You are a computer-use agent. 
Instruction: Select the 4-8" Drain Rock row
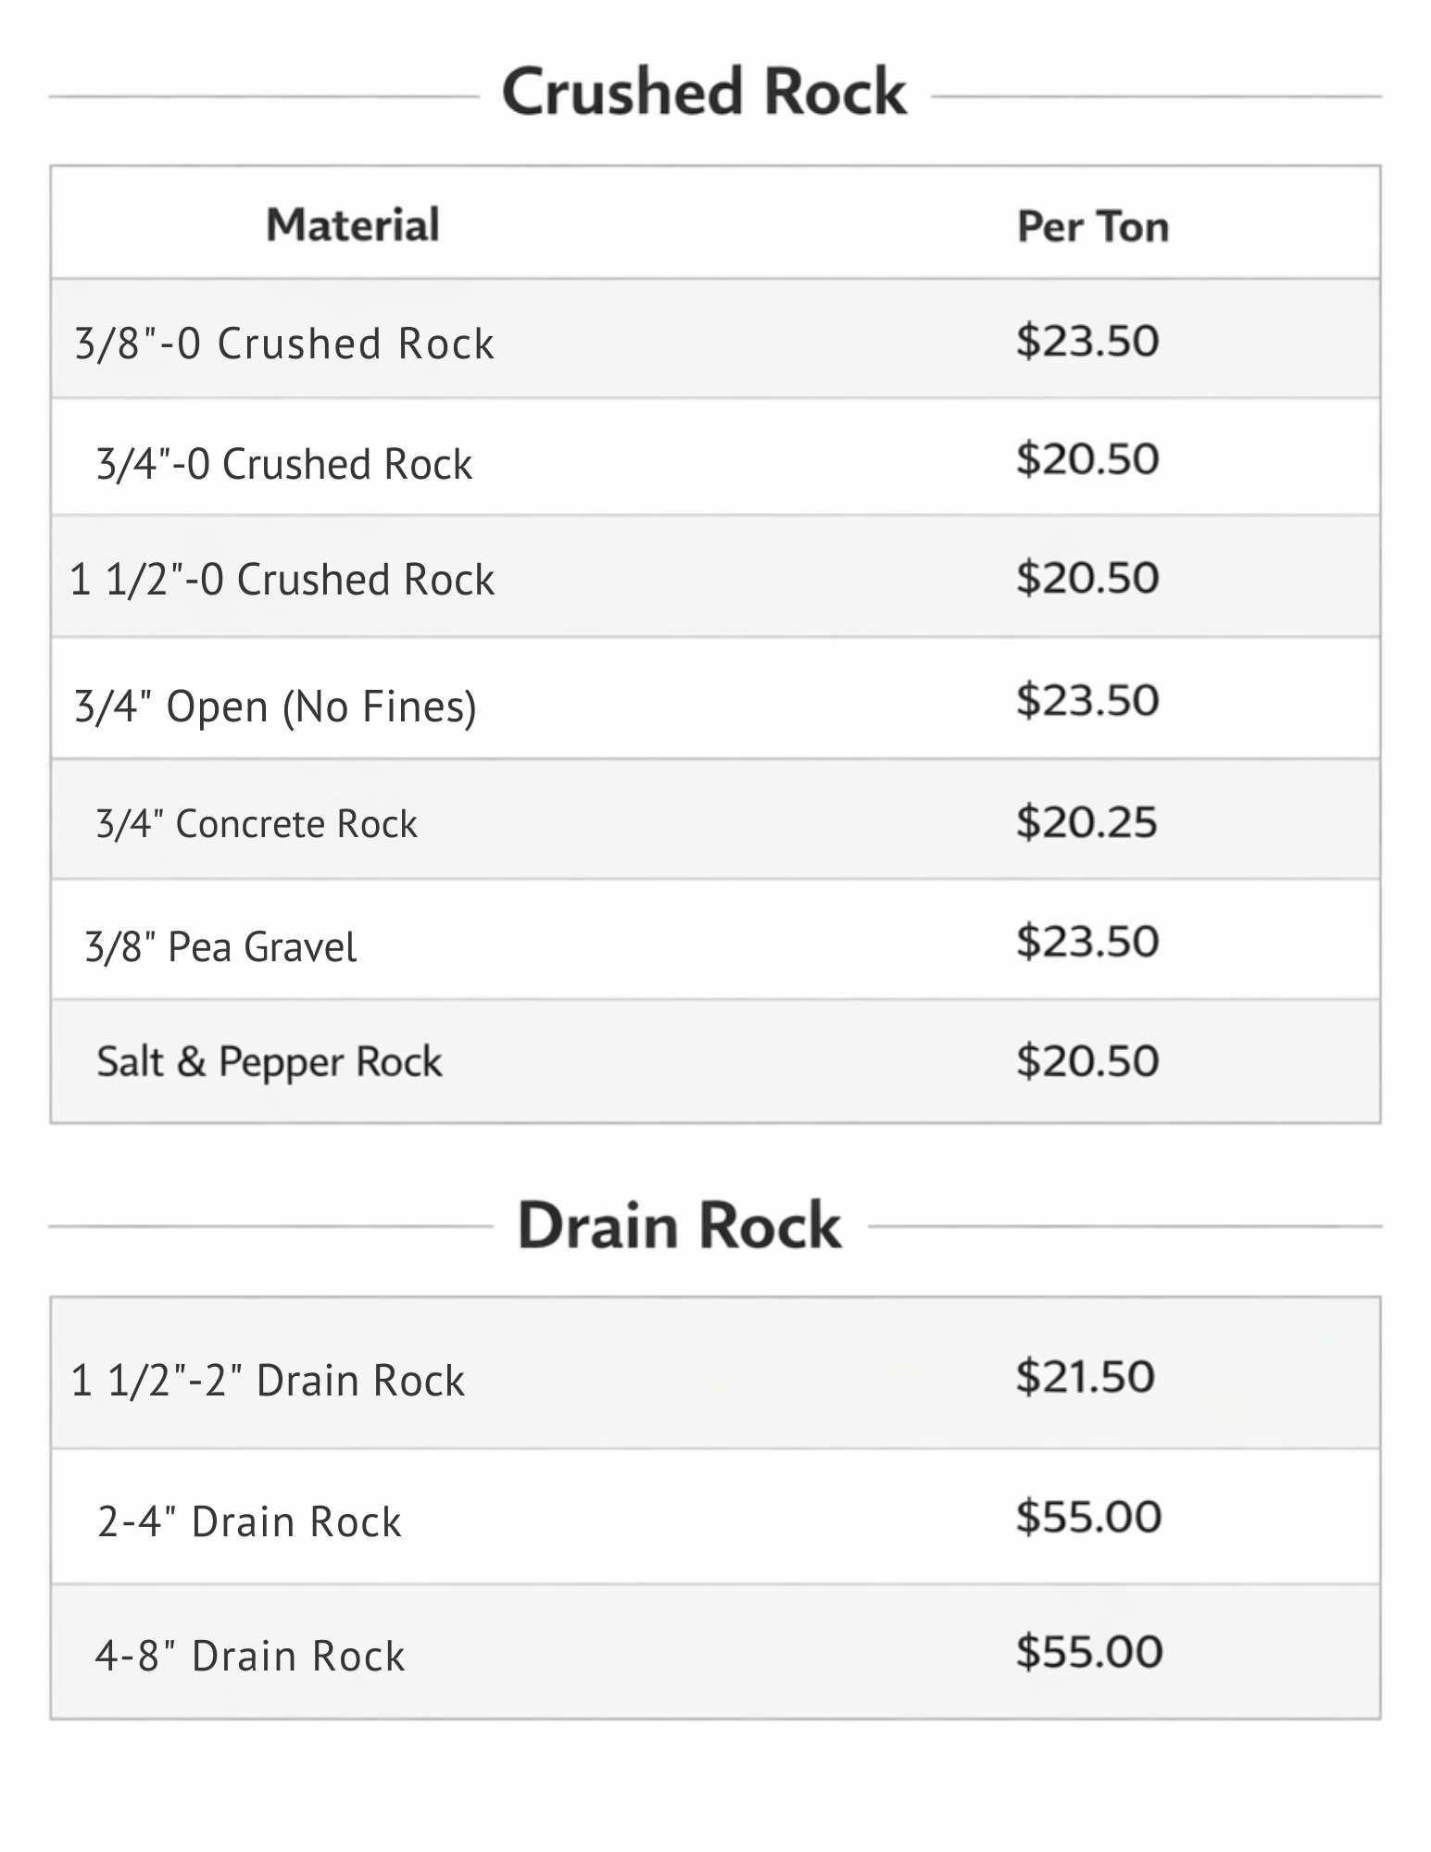click(x=250, y=1656)
